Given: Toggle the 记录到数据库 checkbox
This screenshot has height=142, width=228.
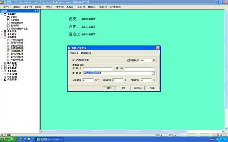Looking at the screenshot, I should tap(74, 60).
